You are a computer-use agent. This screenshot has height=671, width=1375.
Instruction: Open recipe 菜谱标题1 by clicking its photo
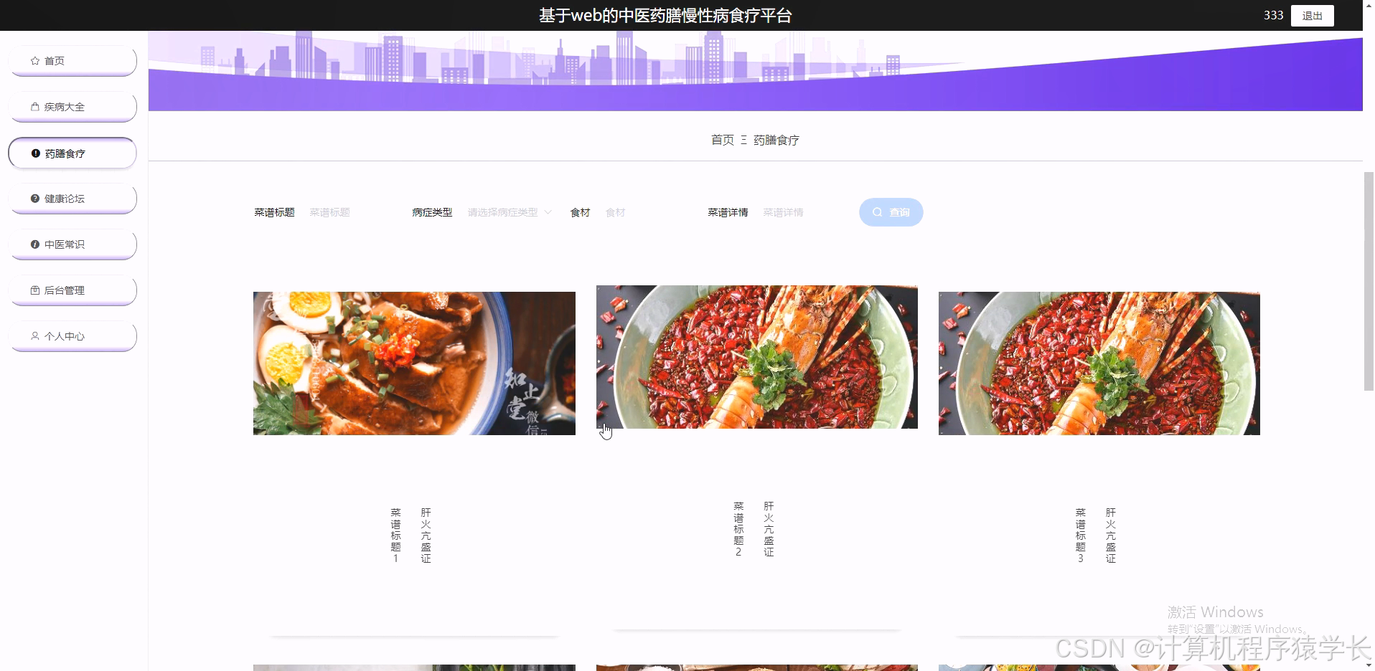click(x=413, y=363)
